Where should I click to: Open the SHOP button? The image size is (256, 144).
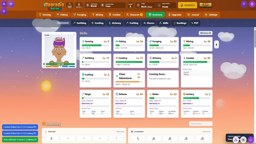tap(205, 5)
